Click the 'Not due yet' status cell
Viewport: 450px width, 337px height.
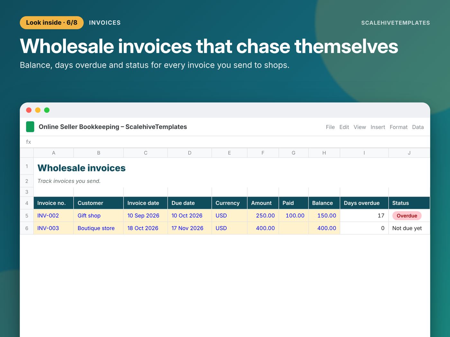click(x=409, y=228)
